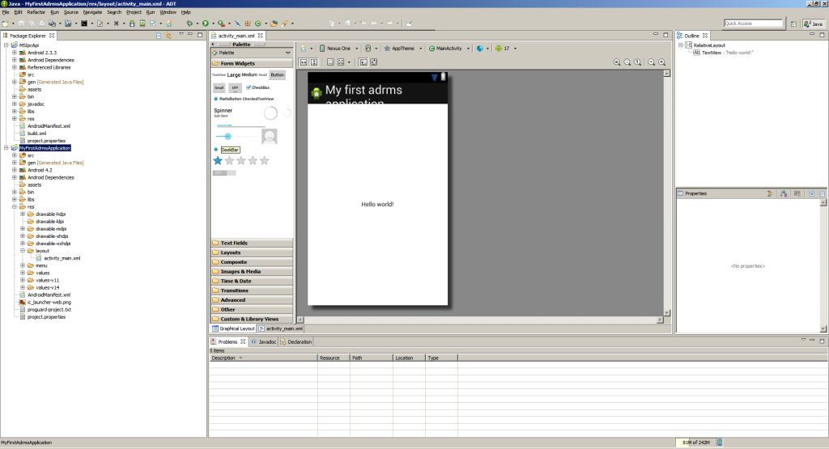Image resolution: width=829 pixels, height=449 pixels.
Task: Click the Quick Access search field
Action: 753,23
